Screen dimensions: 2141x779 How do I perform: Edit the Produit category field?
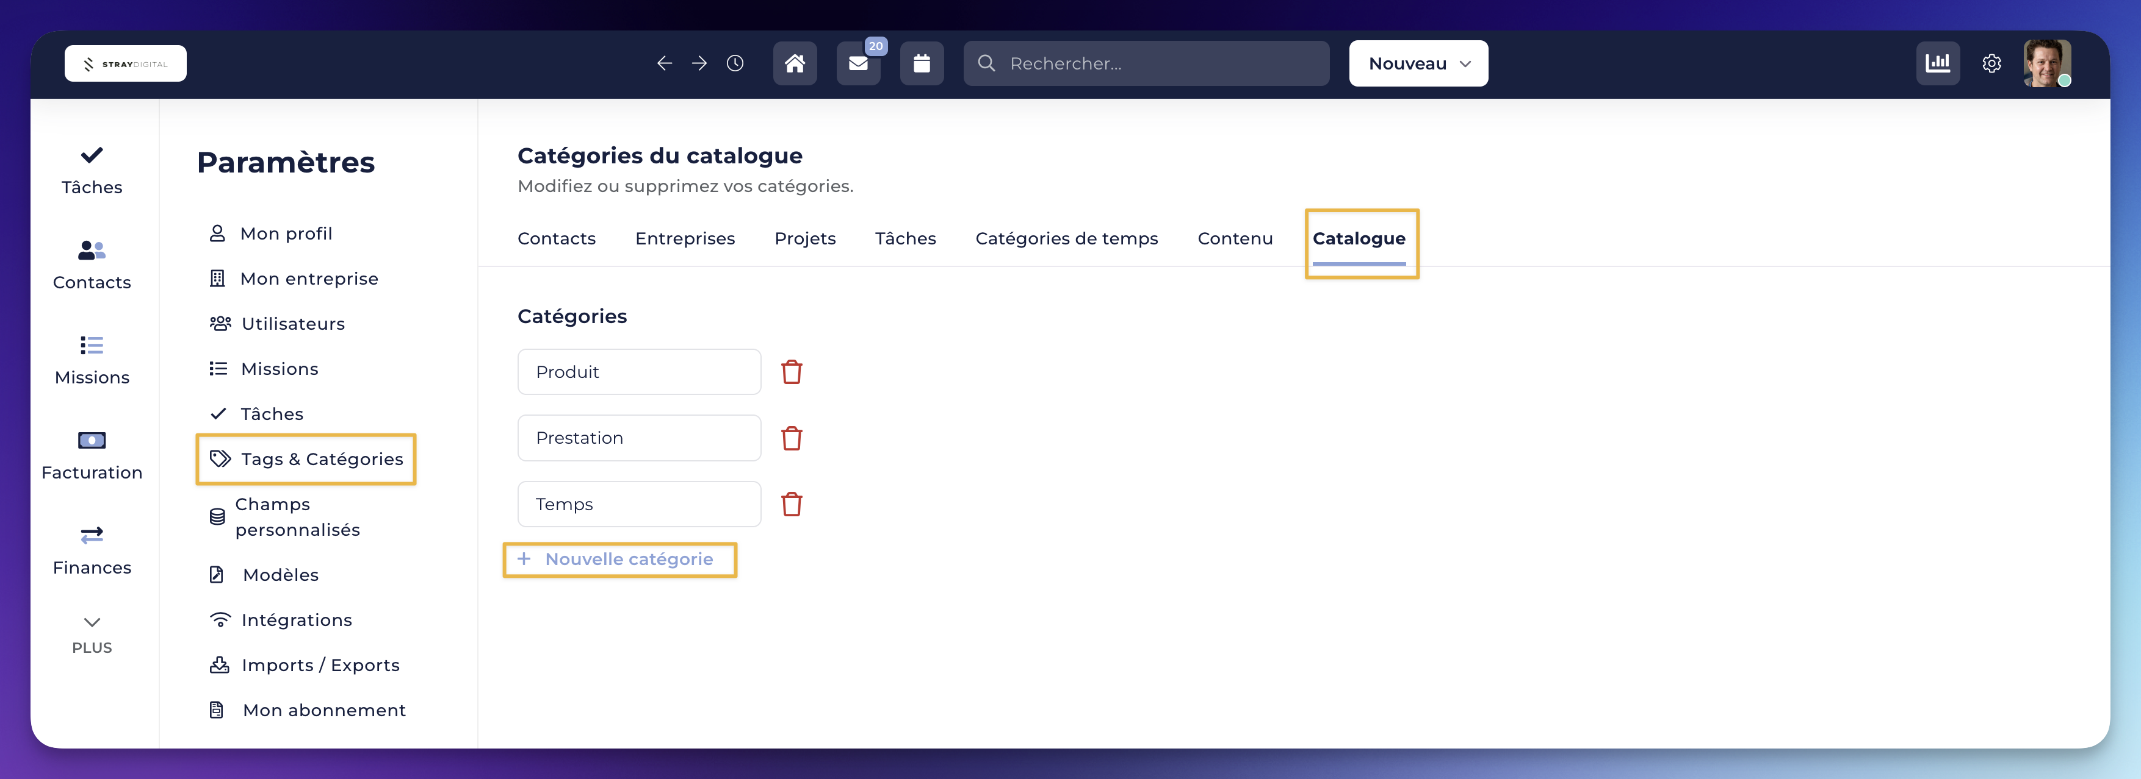[x=639, y=372]
